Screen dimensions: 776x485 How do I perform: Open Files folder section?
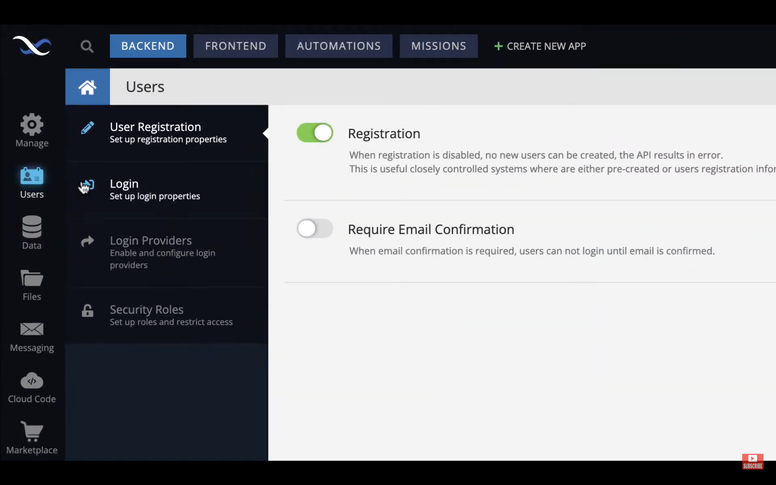click(x=32, y=285)
